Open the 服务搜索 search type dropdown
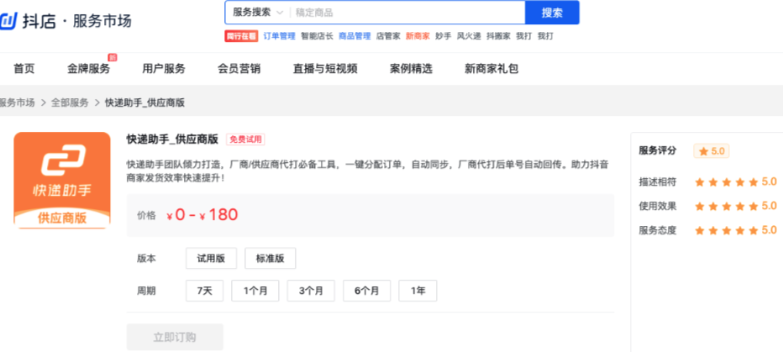783x352 pixels. [x=258, y=13]
